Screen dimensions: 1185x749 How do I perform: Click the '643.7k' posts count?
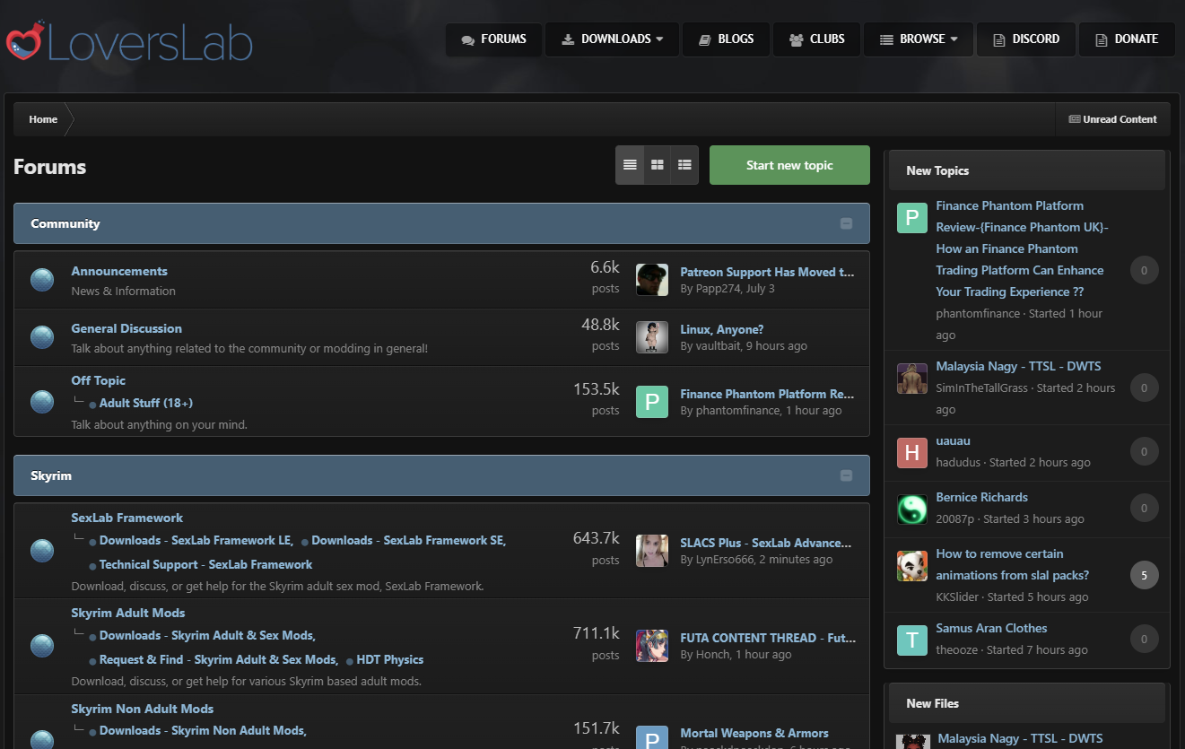pyautogui.click(x=597, y=538)
